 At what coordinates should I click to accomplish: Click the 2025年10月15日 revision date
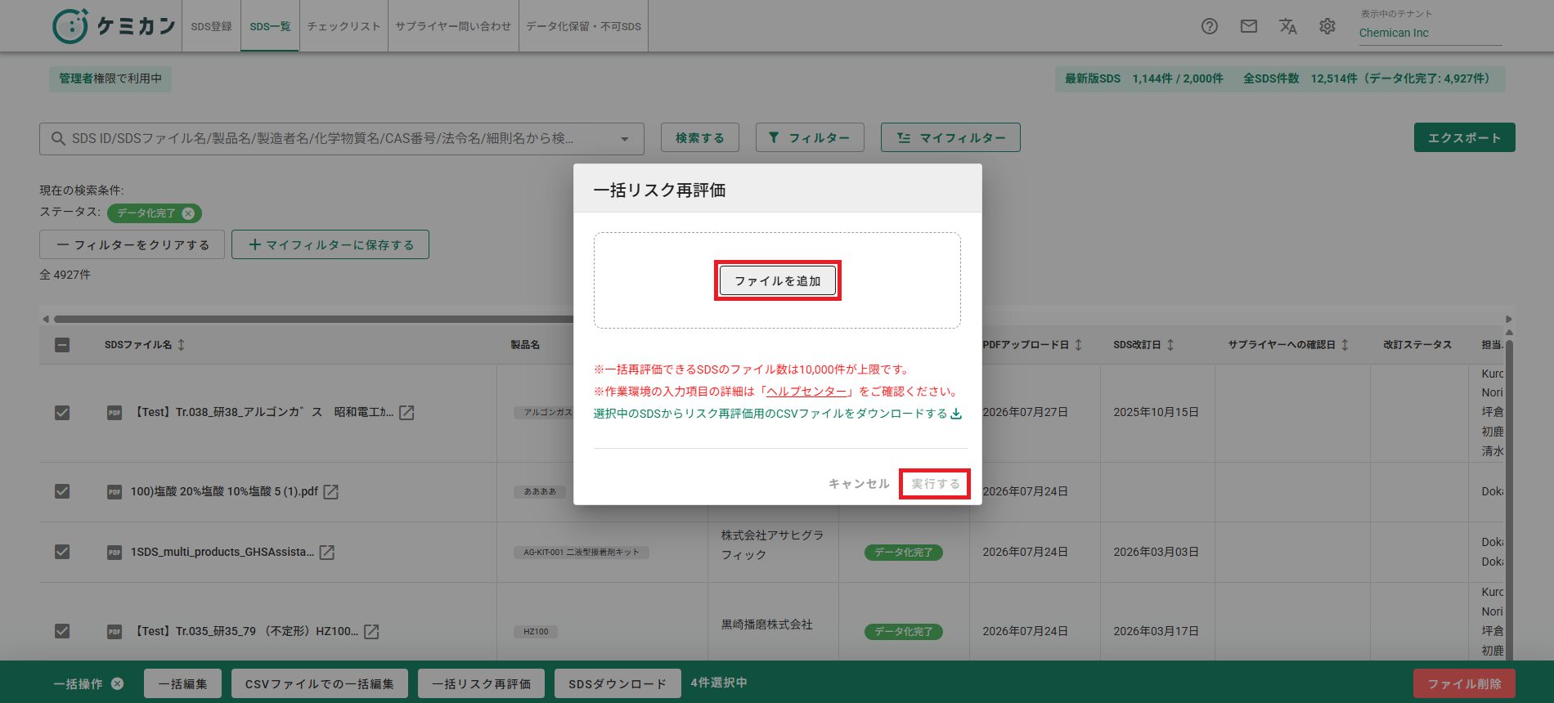(x=1157, y=412)
